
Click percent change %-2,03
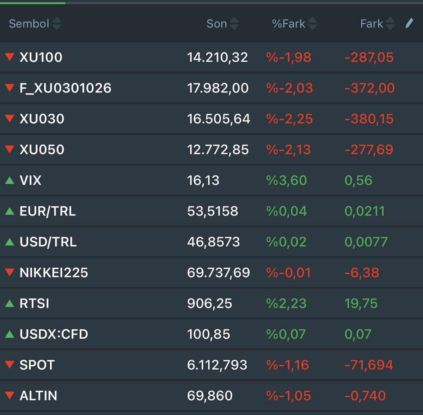coord(289,88)
